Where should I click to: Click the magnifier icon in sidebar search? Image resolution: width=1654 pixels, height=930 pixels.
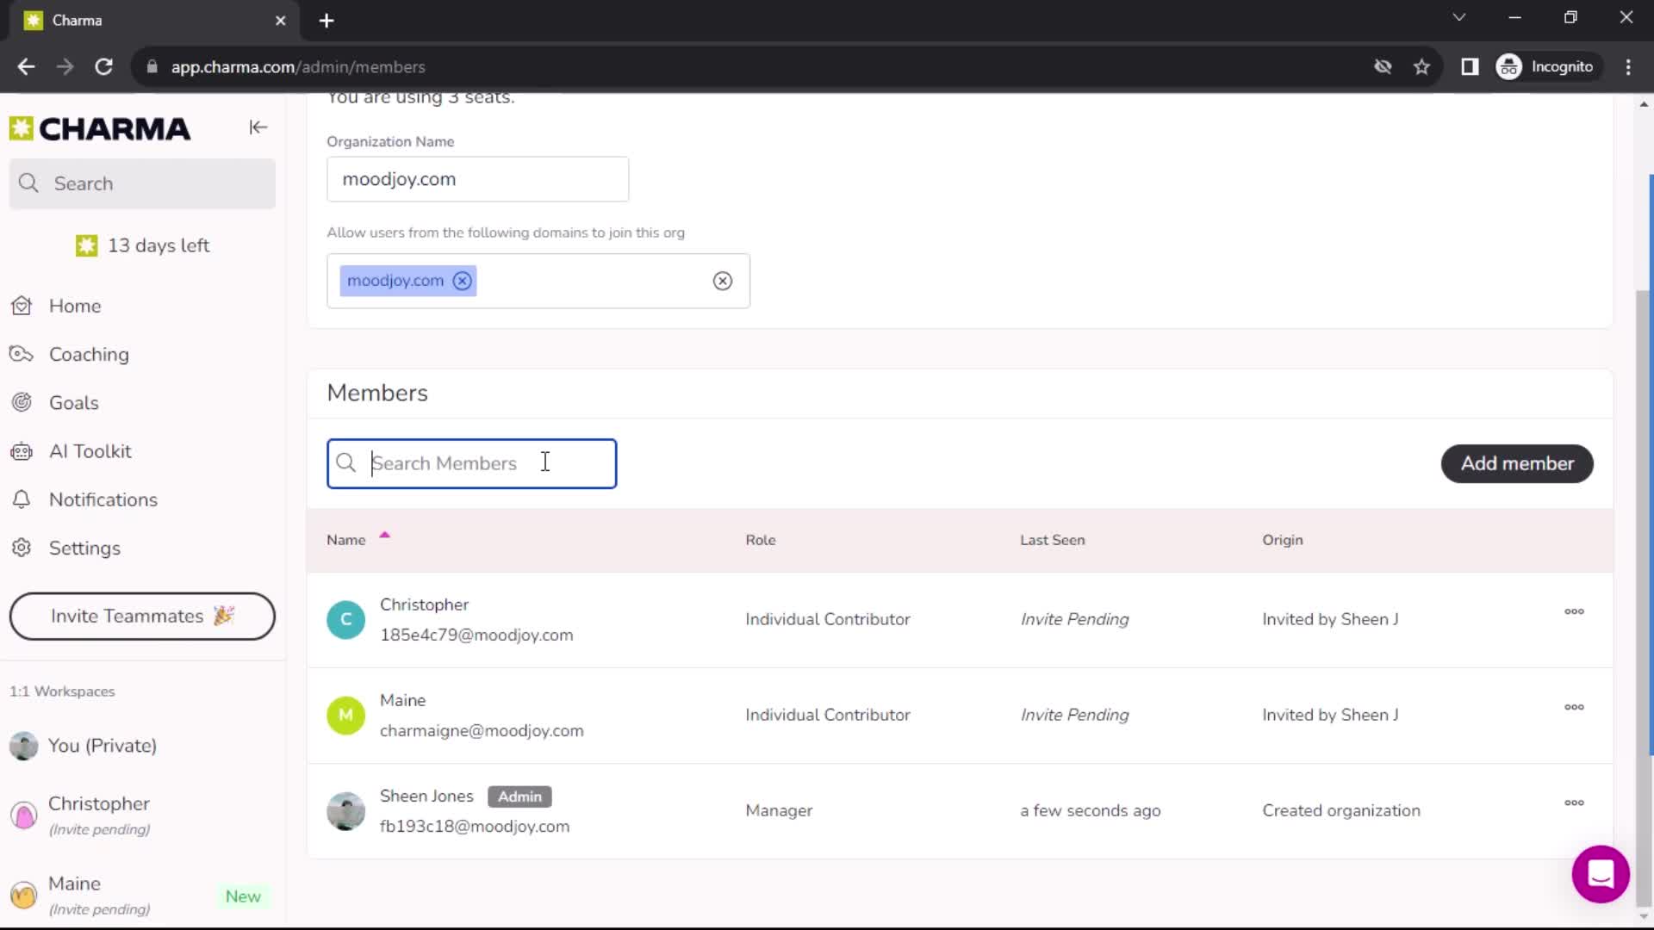pyautogui.click(x=28, y=183)
